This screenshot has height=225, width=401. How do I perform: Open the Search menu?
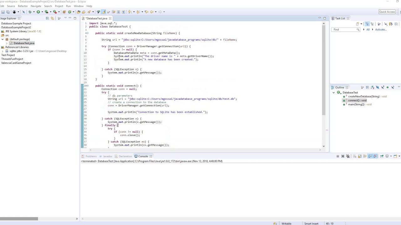coord(48,6)
